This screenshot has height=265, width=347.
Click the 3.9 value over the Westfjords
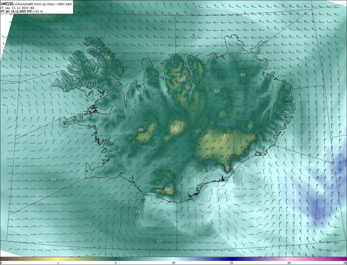pos(107,57)
